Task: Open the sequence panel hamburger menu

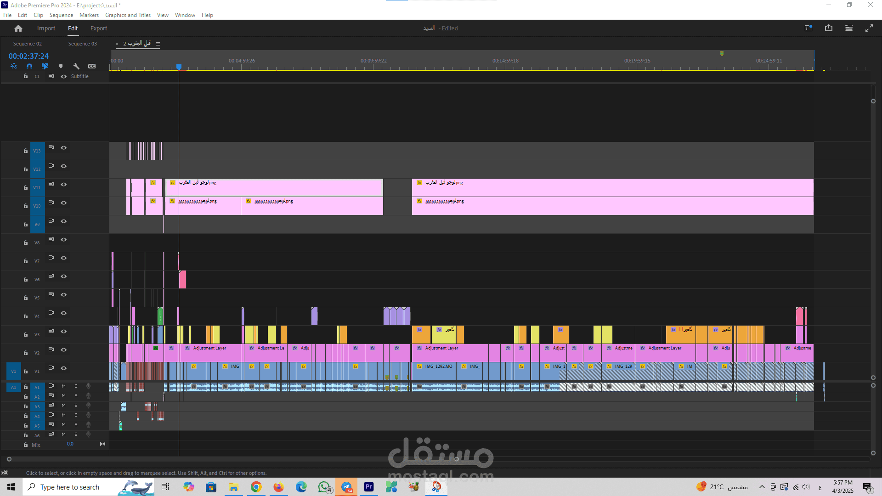Action: point(158,44)
